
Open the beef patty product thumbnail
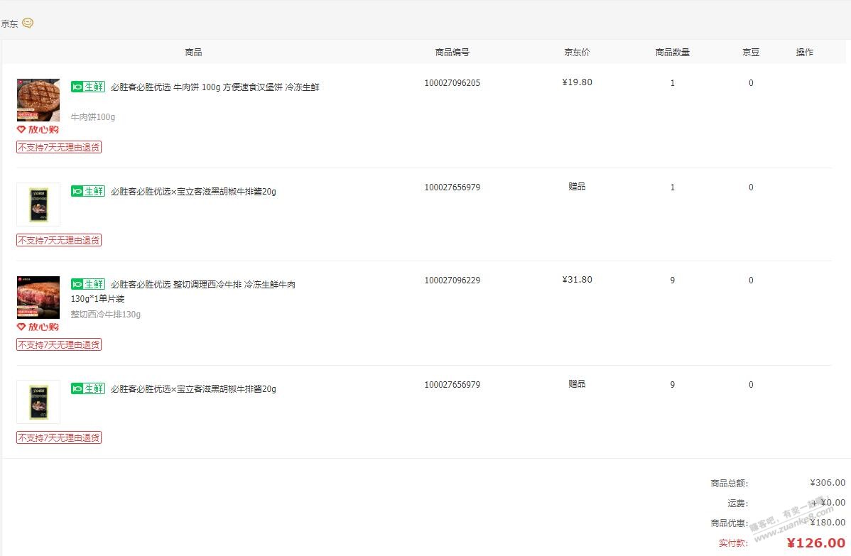pos(38,100)
